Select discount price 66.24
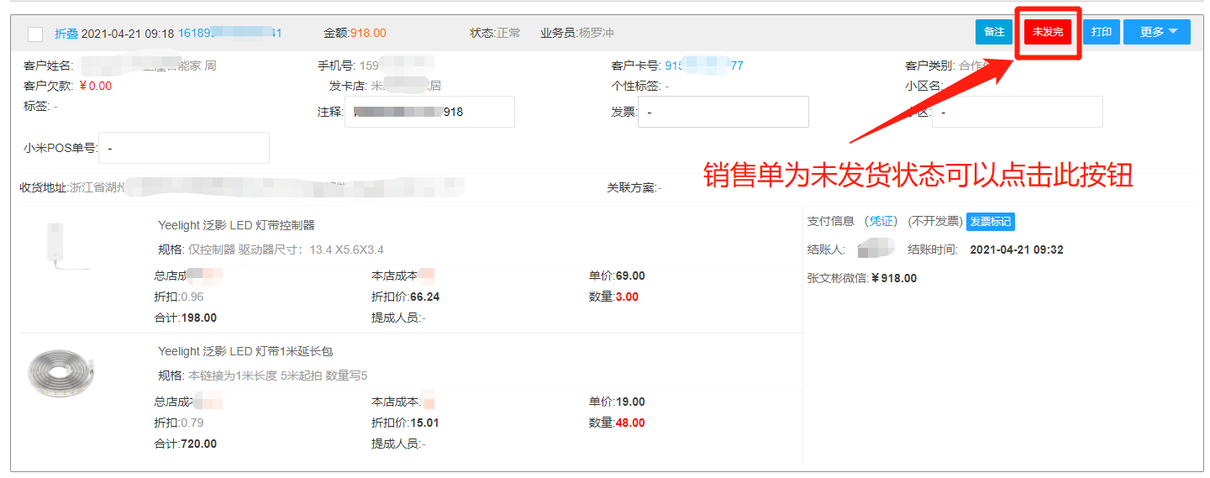The width and height of the screenshot is (1210, 478). click(x=424, y=297)
